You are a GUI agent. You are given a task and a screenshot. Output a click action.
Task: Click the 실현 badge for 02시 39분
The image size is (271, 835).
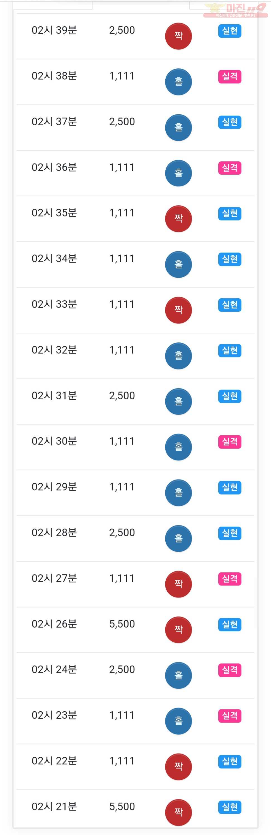pos(229,31)
